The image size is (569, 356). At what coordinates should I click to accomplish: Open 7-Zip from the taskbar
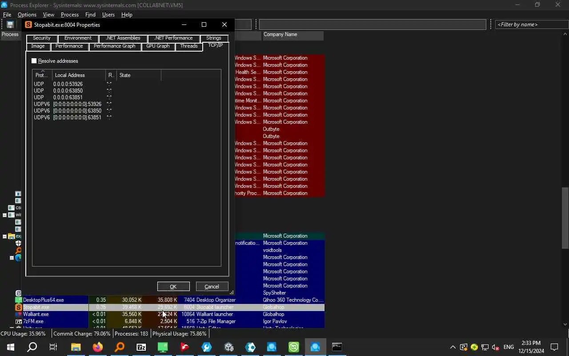tap(141, 347)
